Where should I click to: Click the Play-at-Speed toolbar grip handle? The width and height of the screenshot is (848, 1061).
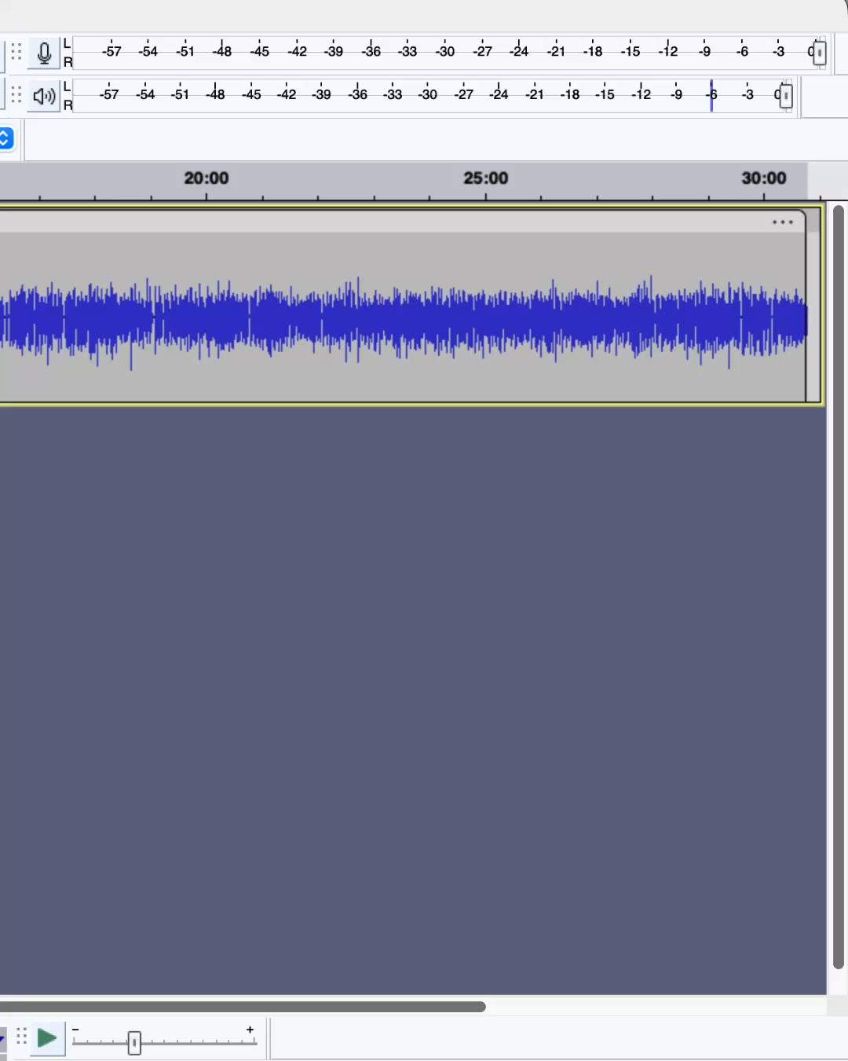point(22,1037)
